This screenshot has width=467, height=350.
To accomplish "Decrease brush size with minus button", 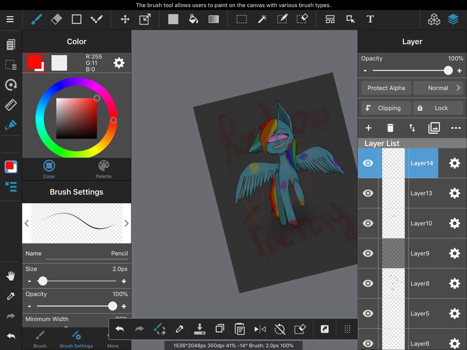I will pos(29,281).
